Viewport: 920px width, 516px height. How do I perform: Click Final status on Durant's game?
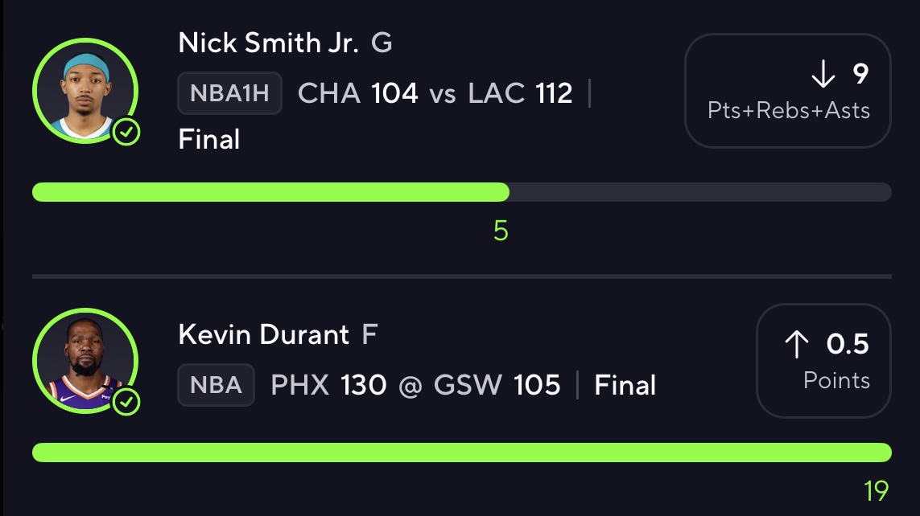tap(625, 385)
